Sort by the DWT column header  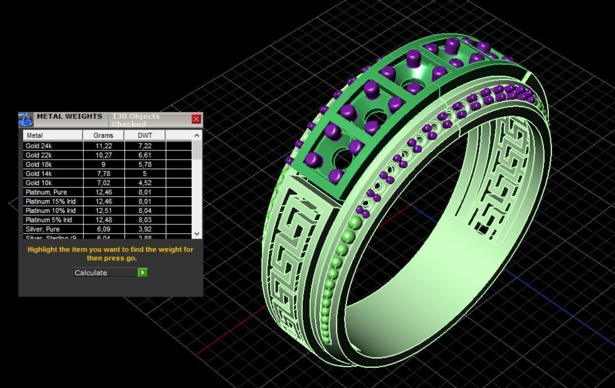145,135
